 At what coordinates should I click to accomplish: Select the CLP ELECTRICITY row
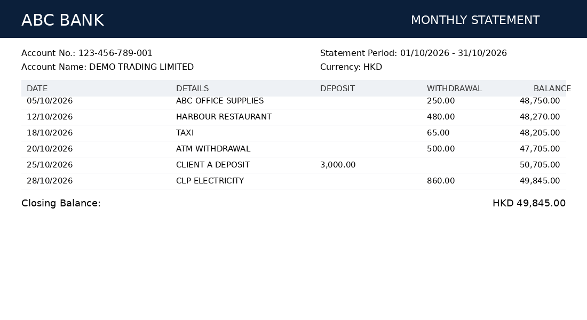[293, 181]
